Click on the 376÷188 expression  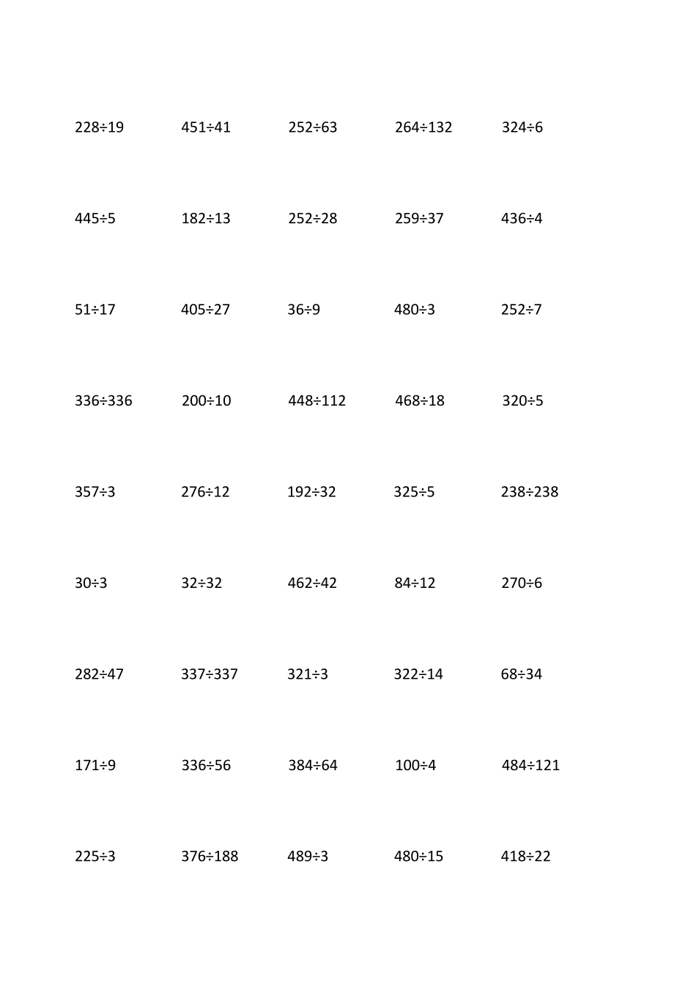(210, 857)
